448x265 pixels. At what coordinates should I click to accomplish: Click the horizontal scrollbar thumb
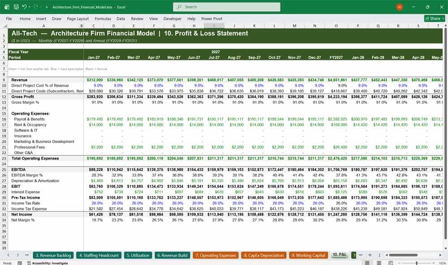click(403, 255)
